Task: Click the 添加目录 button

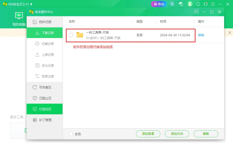Action: point(148,134)
